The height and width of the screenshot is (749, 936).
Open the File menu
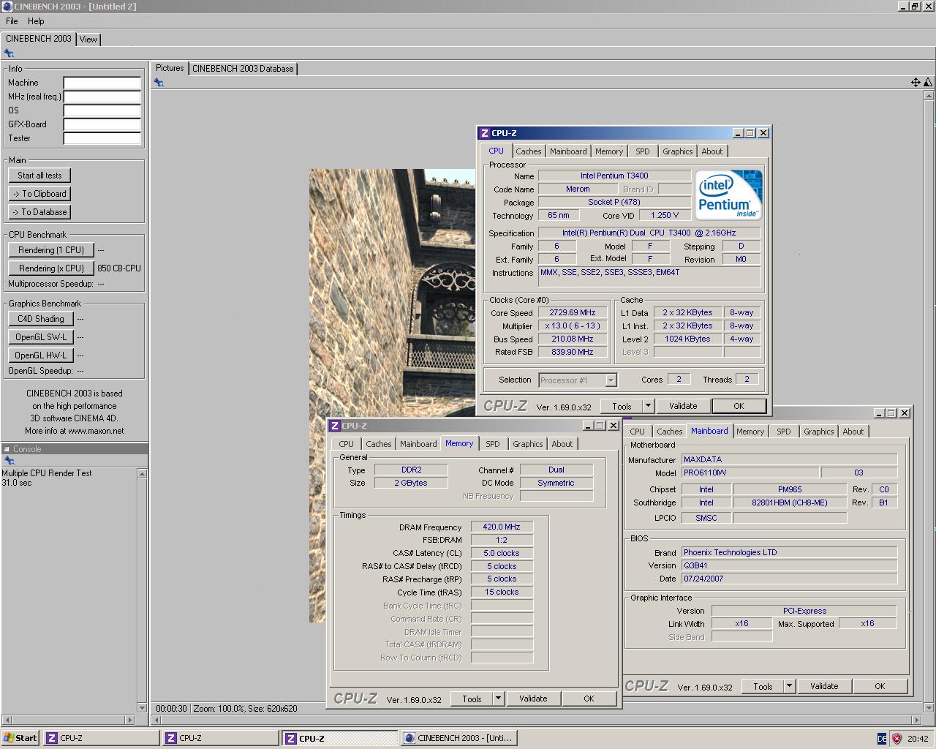tap(12, 21)
